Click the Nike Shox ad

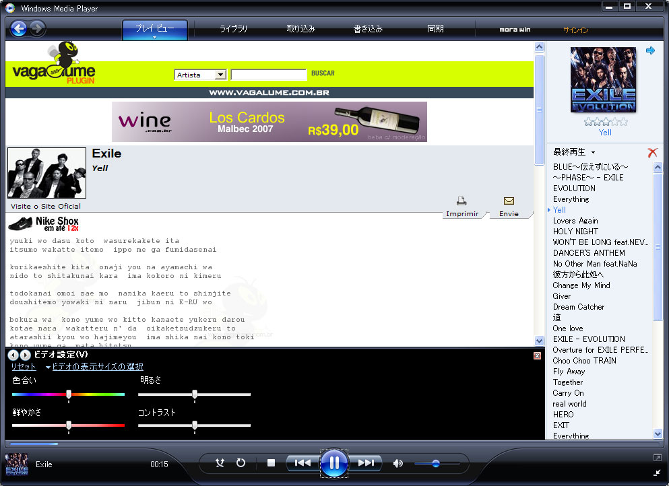44,223
